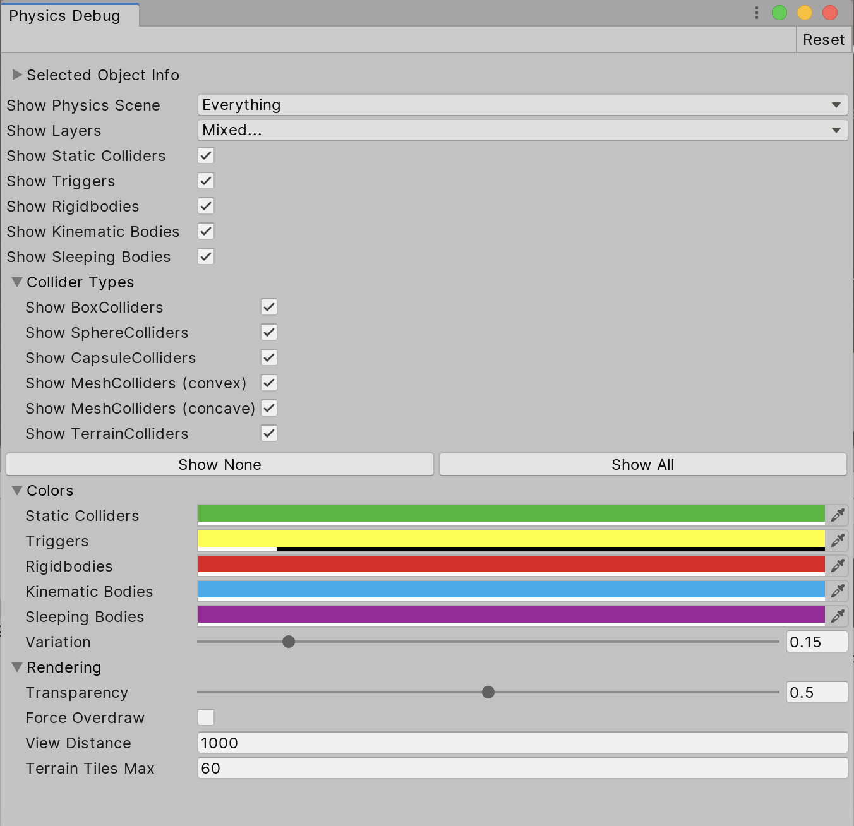Open the Show Physics Scene dropdown
Screen dimensions: 854x826
(522, 105)
